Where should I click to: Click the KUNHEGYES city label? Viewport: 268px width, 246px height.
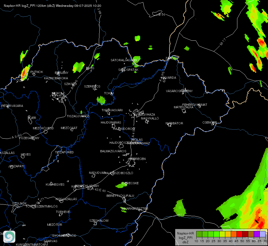click(55, 184)
